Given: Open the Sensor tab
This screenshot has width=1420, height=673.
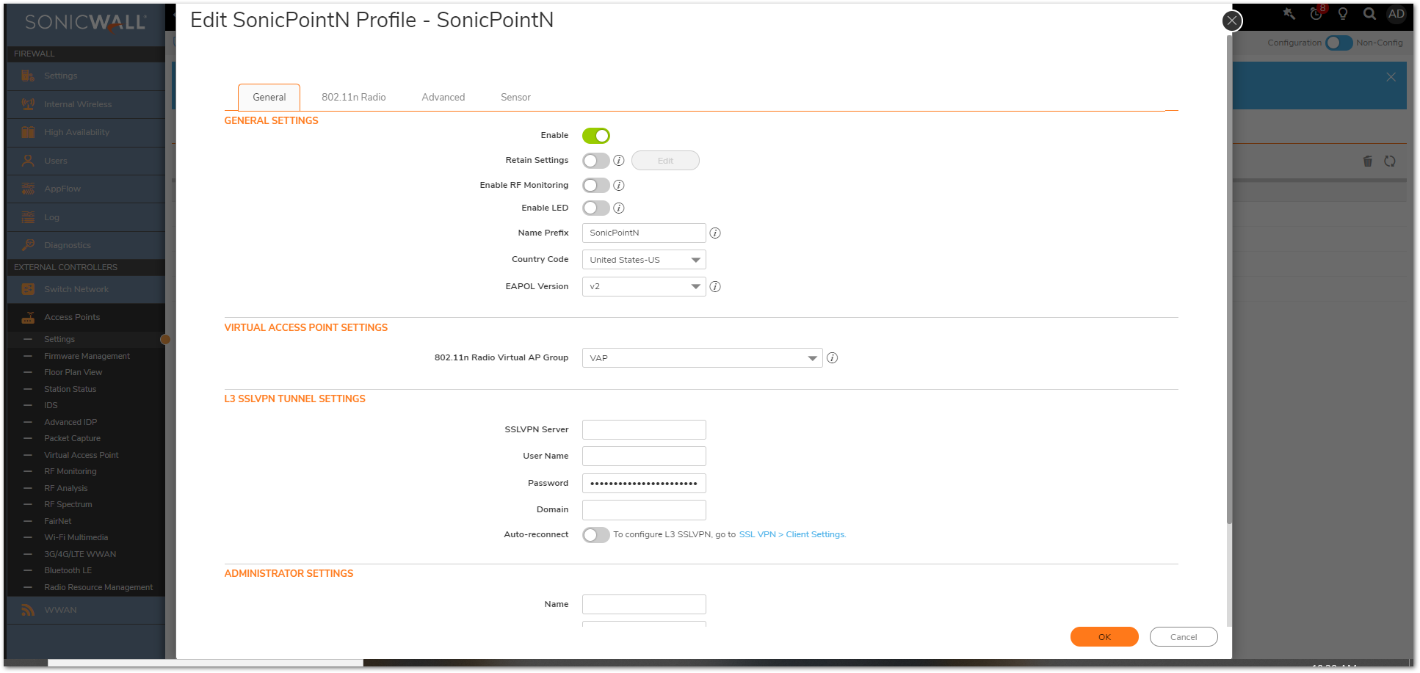Looking at the screenshot, I should pos(515,98).
